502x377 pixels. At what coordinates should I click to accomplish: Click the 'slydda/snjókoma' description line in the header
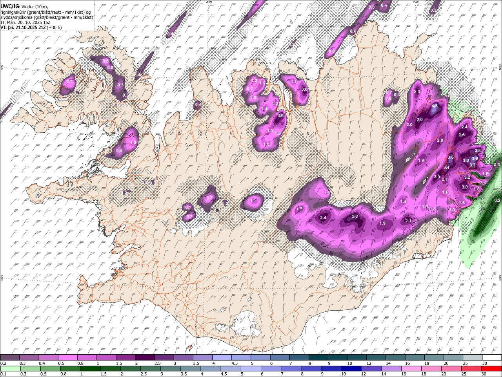point(47,17)
